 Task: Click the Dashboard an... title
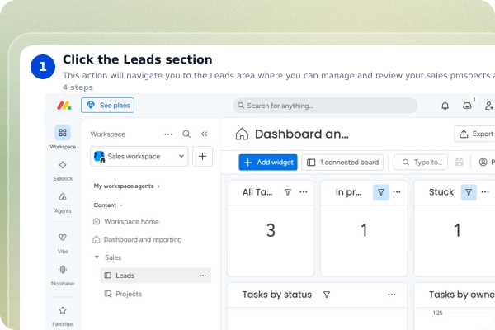point(302,134)
